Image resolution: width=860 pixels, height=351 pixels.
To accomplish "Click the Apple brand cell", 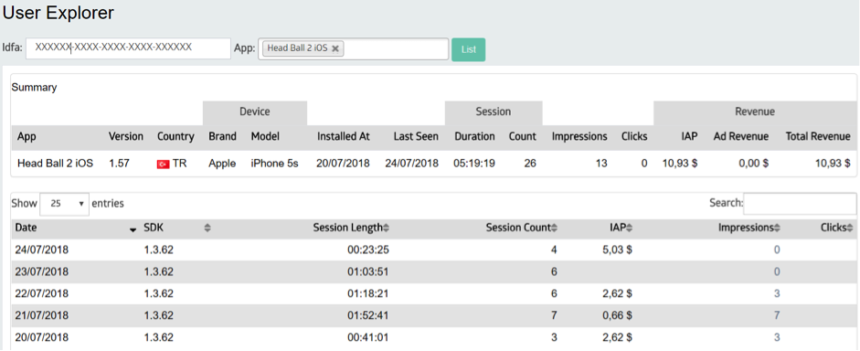I will pos(222,164).
